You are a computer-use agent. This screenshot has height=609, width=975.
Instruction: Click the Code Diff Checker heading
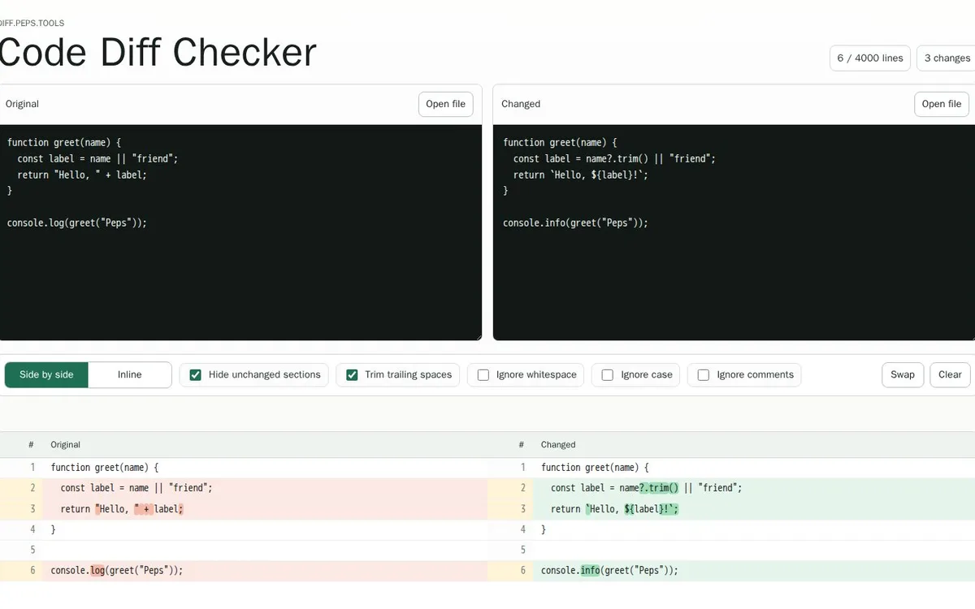click(158, 52)
